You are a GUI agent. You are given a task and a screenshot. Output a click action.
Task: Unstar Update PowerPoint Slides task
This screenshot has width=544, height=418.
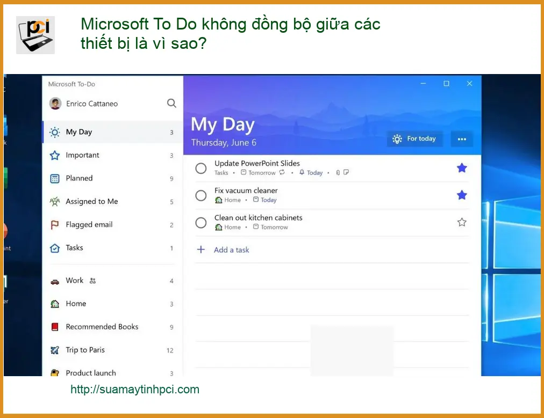point(462,168)
